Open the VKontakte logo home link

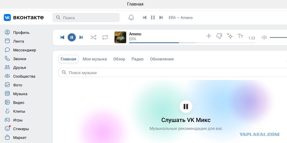[24, 18]
